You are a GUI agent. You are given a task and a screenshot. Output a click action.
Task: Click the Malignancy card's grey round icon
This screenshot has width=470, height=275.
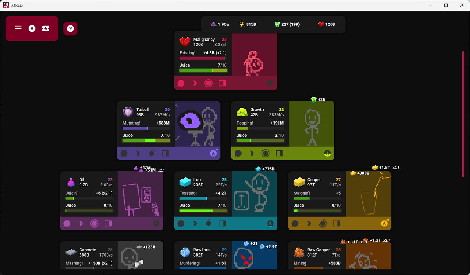tap(270, 83)
